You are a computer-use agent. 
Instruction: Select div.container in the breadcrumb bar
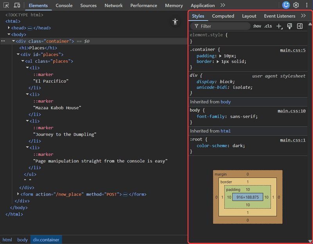[46, 240]
